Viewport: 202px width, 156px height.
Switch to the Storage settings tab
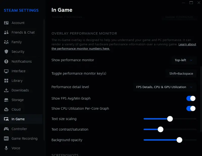tap(17, 100)
